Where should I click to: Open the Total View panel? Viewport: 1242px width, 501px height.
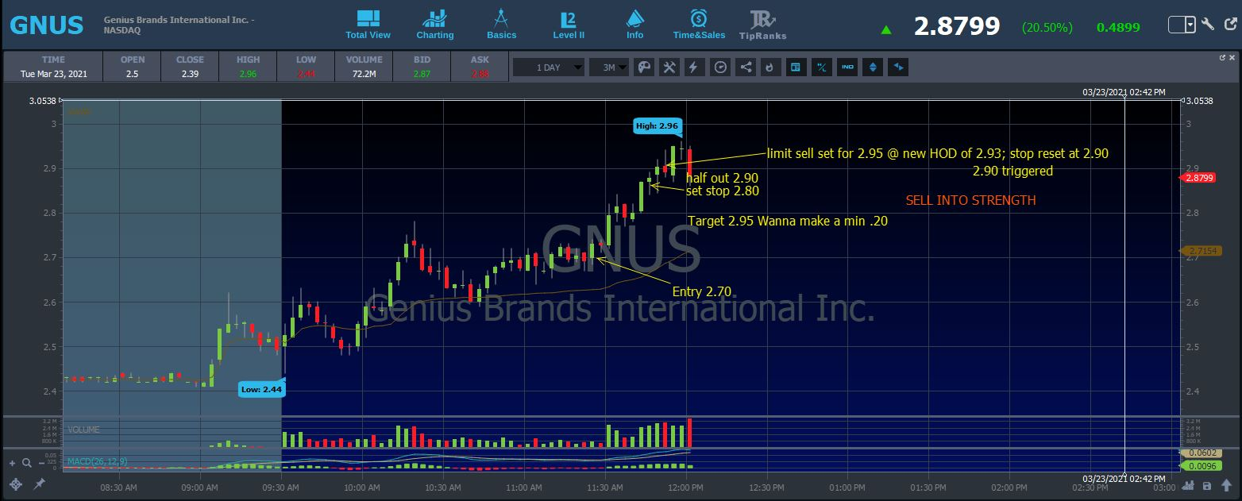(368, 25)
